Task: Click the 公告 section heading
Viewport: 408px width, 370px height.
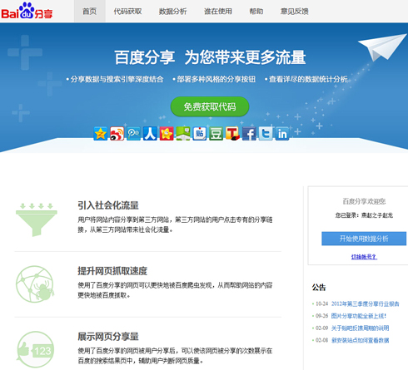Action: [319, 287]
